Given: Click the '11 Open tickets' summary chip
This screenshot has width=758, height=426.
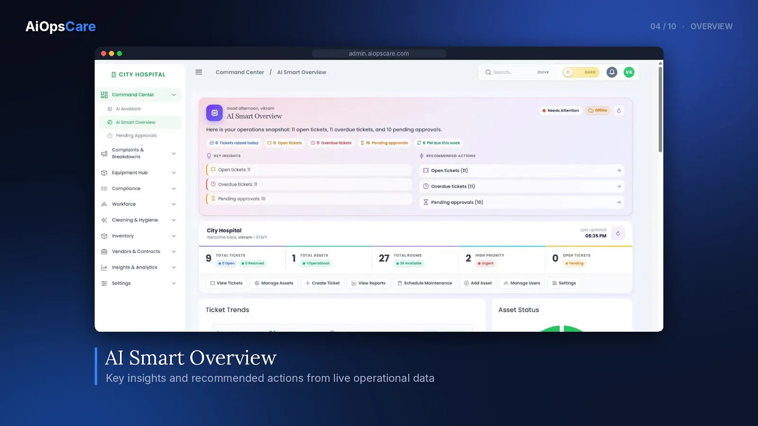Looking at the screenshot, I should click(285, 143).
